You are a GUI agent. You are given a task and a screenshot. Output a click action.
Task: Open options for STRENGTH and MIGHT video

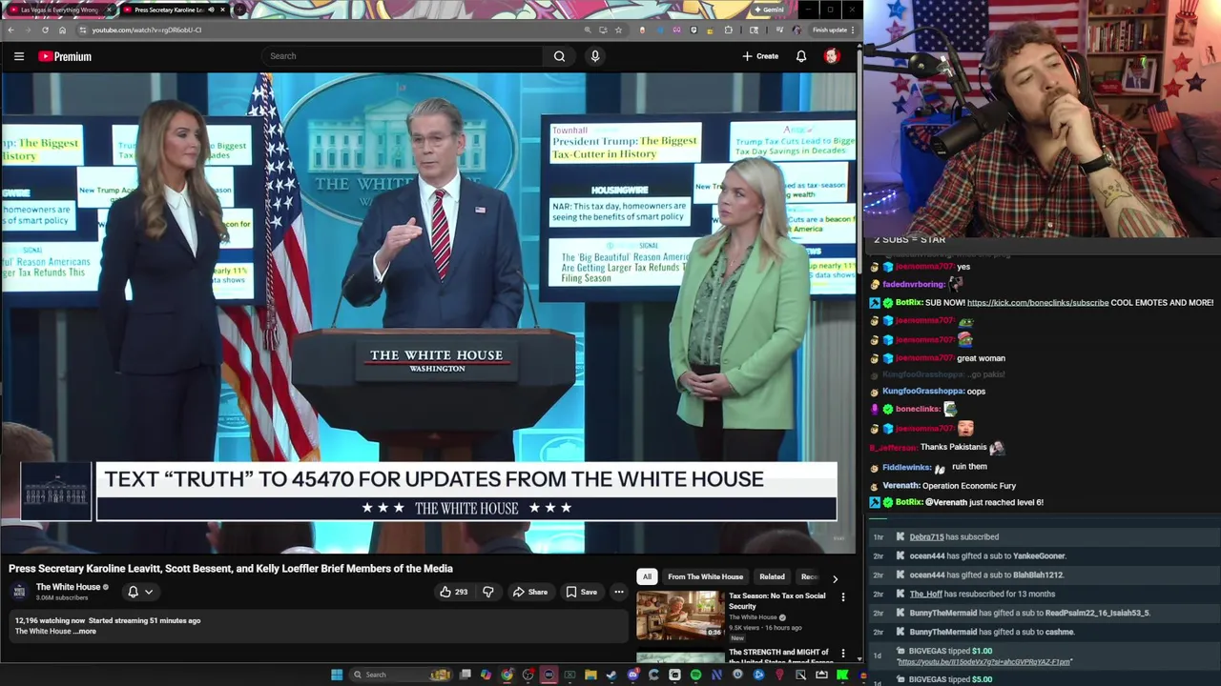842,654
